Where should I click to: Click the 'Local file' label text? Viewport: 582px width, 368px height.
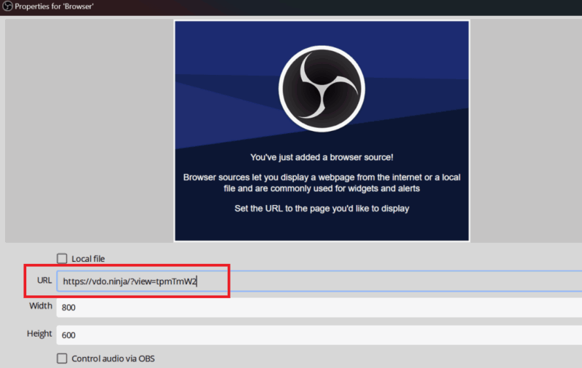point(88,259)
